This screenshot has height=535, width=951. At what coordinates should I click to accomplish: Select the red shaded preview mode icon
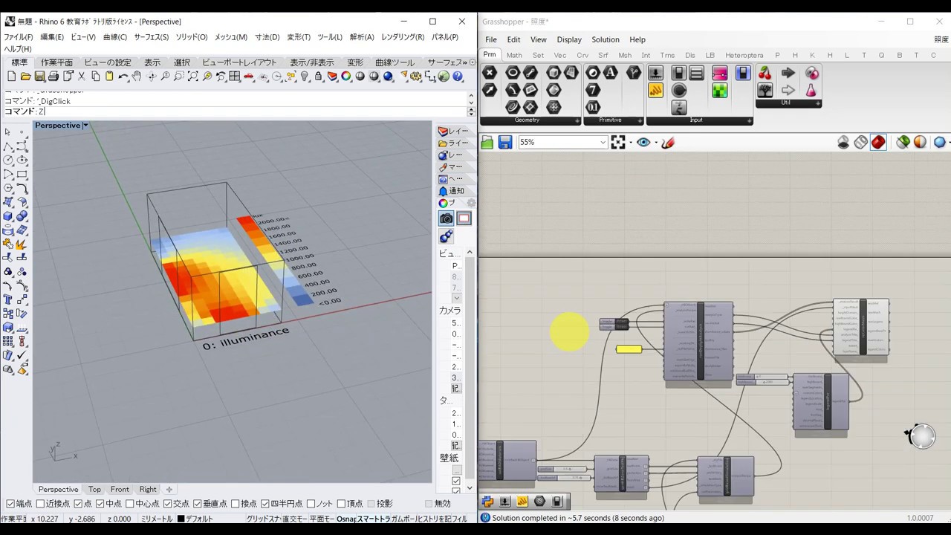point(878,142)
